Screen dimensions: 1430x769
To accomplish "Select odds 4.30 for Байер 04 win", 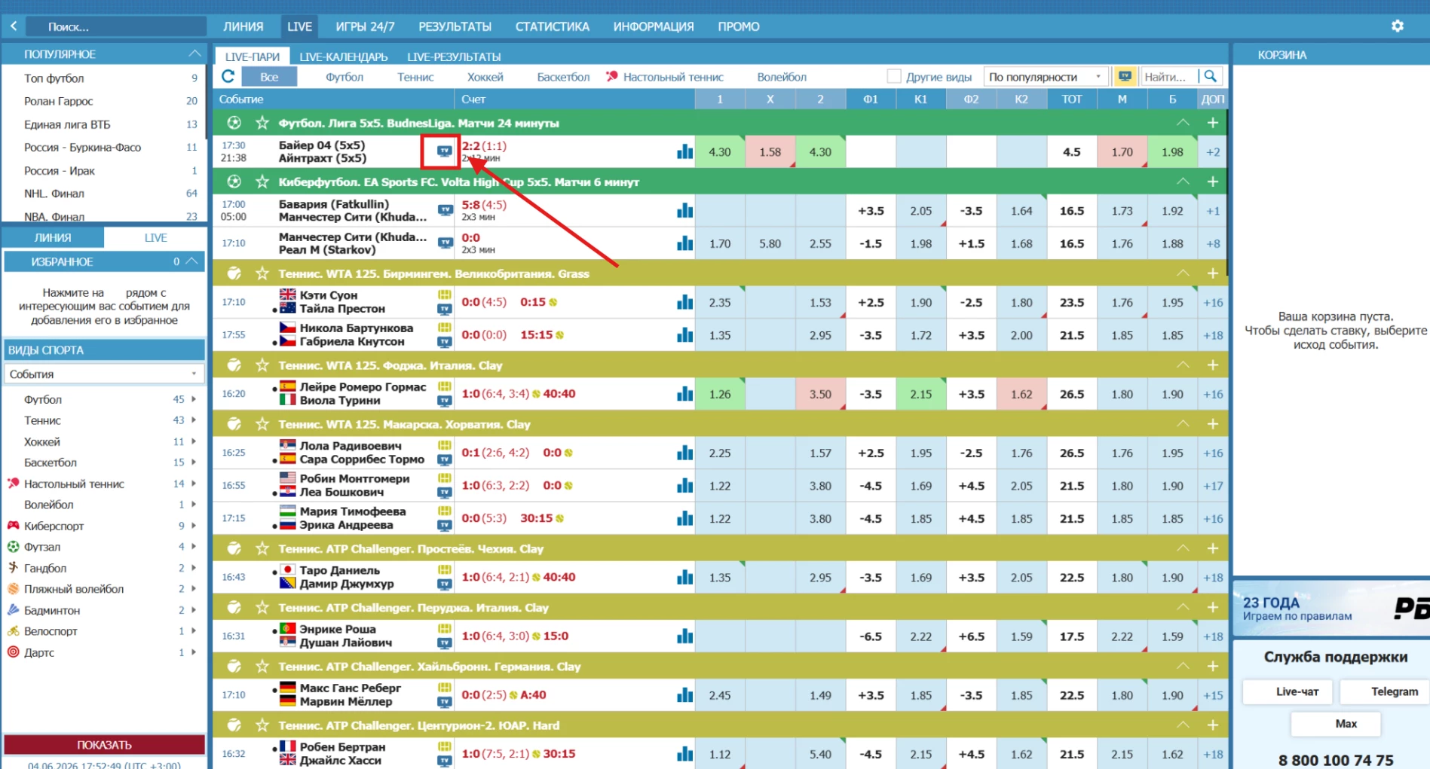I will (720, 151).
